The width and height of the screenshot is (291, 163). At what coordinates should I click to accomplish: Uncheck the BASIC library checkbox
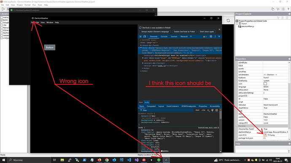(2, 20)
